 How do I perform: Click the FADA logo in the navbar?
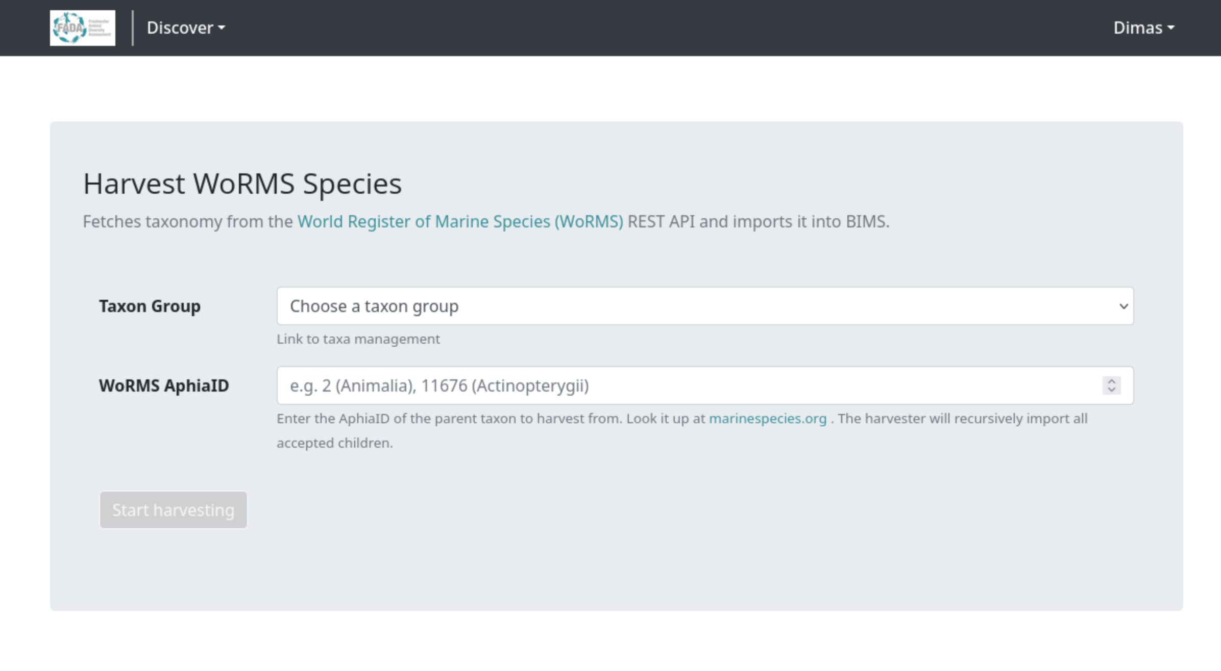83,28
